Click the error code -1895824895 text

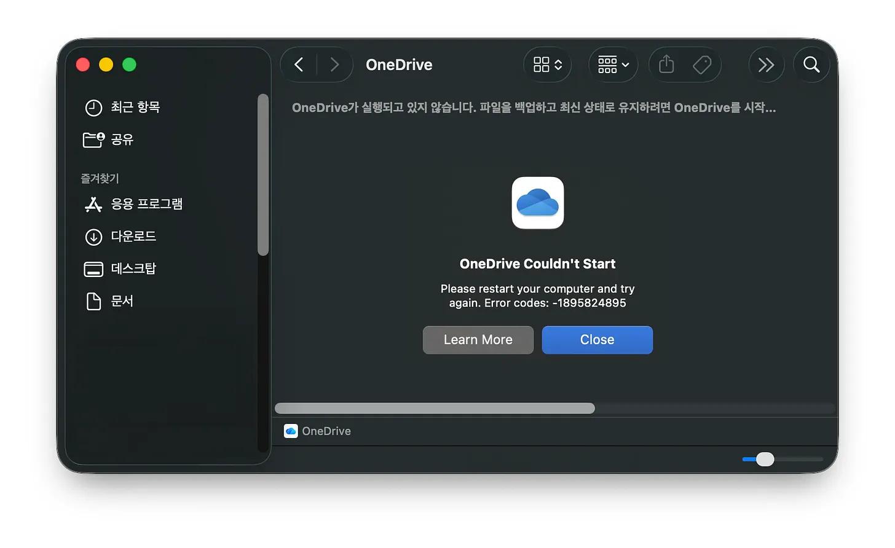tap(589, 303)
